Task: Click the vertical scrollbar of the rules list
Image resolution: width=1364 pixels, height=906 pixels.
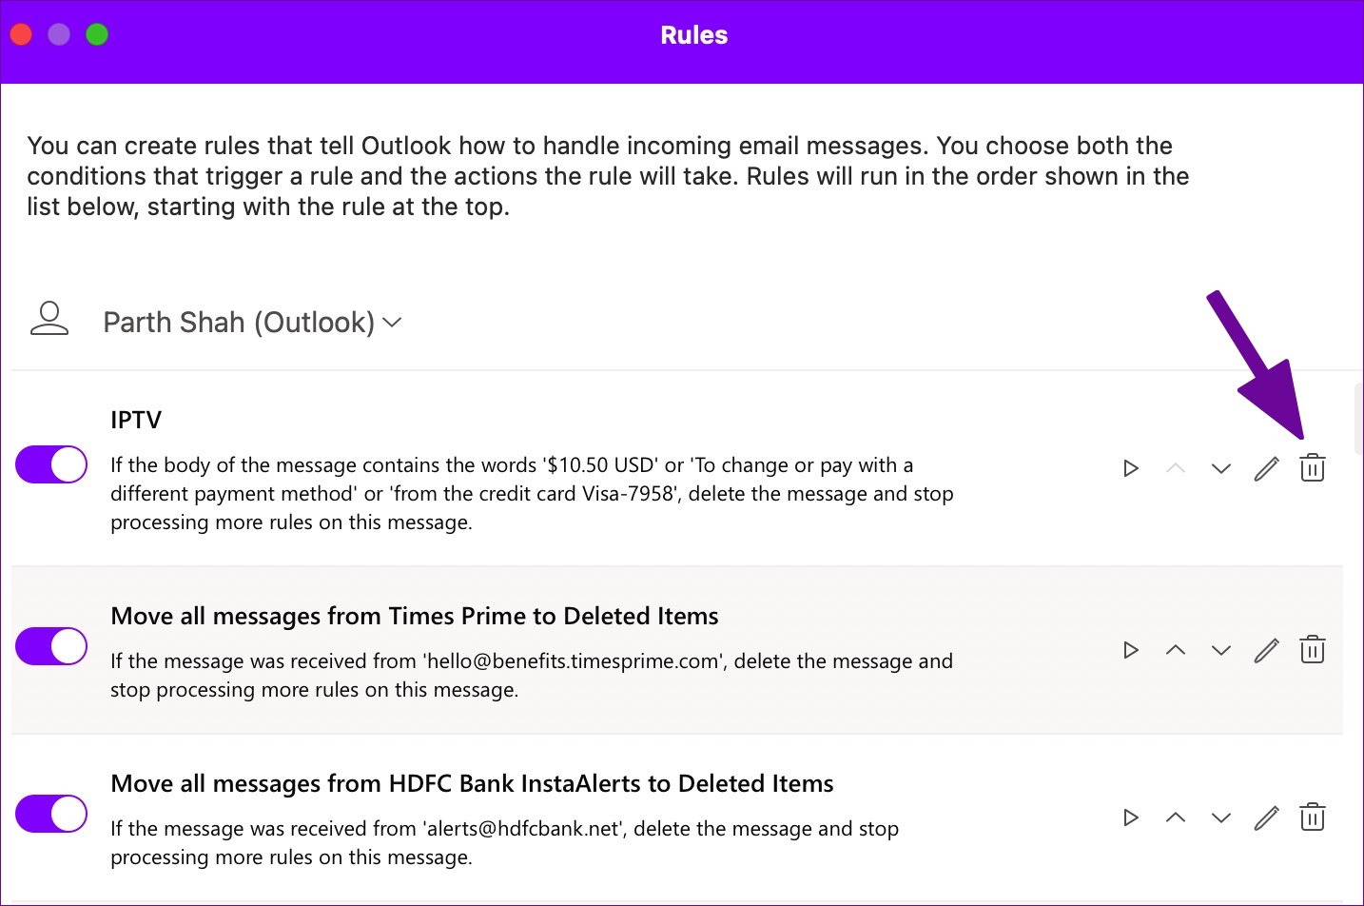Action: (1358, 419)
